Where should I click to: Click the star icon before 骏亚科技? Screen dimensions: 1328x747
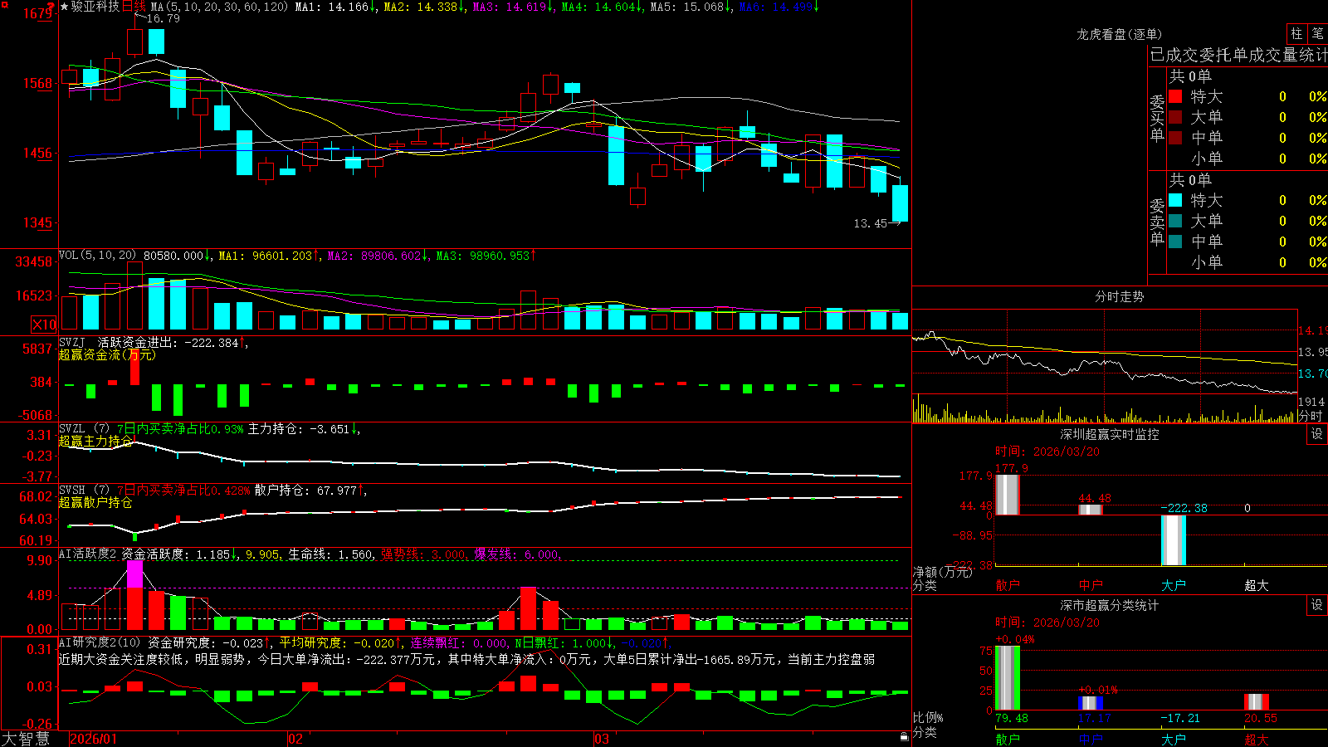(x=64, y=7)
